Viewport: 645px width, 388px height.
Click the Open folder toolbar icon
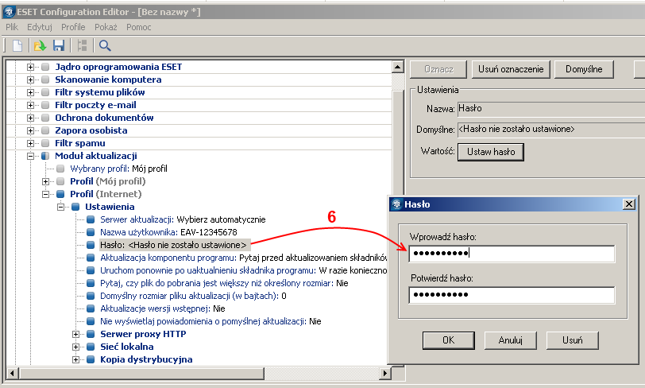40,45
